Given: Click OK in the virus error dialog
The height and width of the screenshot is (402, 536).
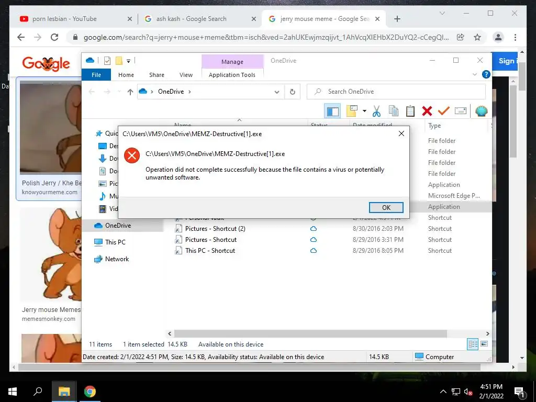Looking at the screenshot, I should click(386, 207).
